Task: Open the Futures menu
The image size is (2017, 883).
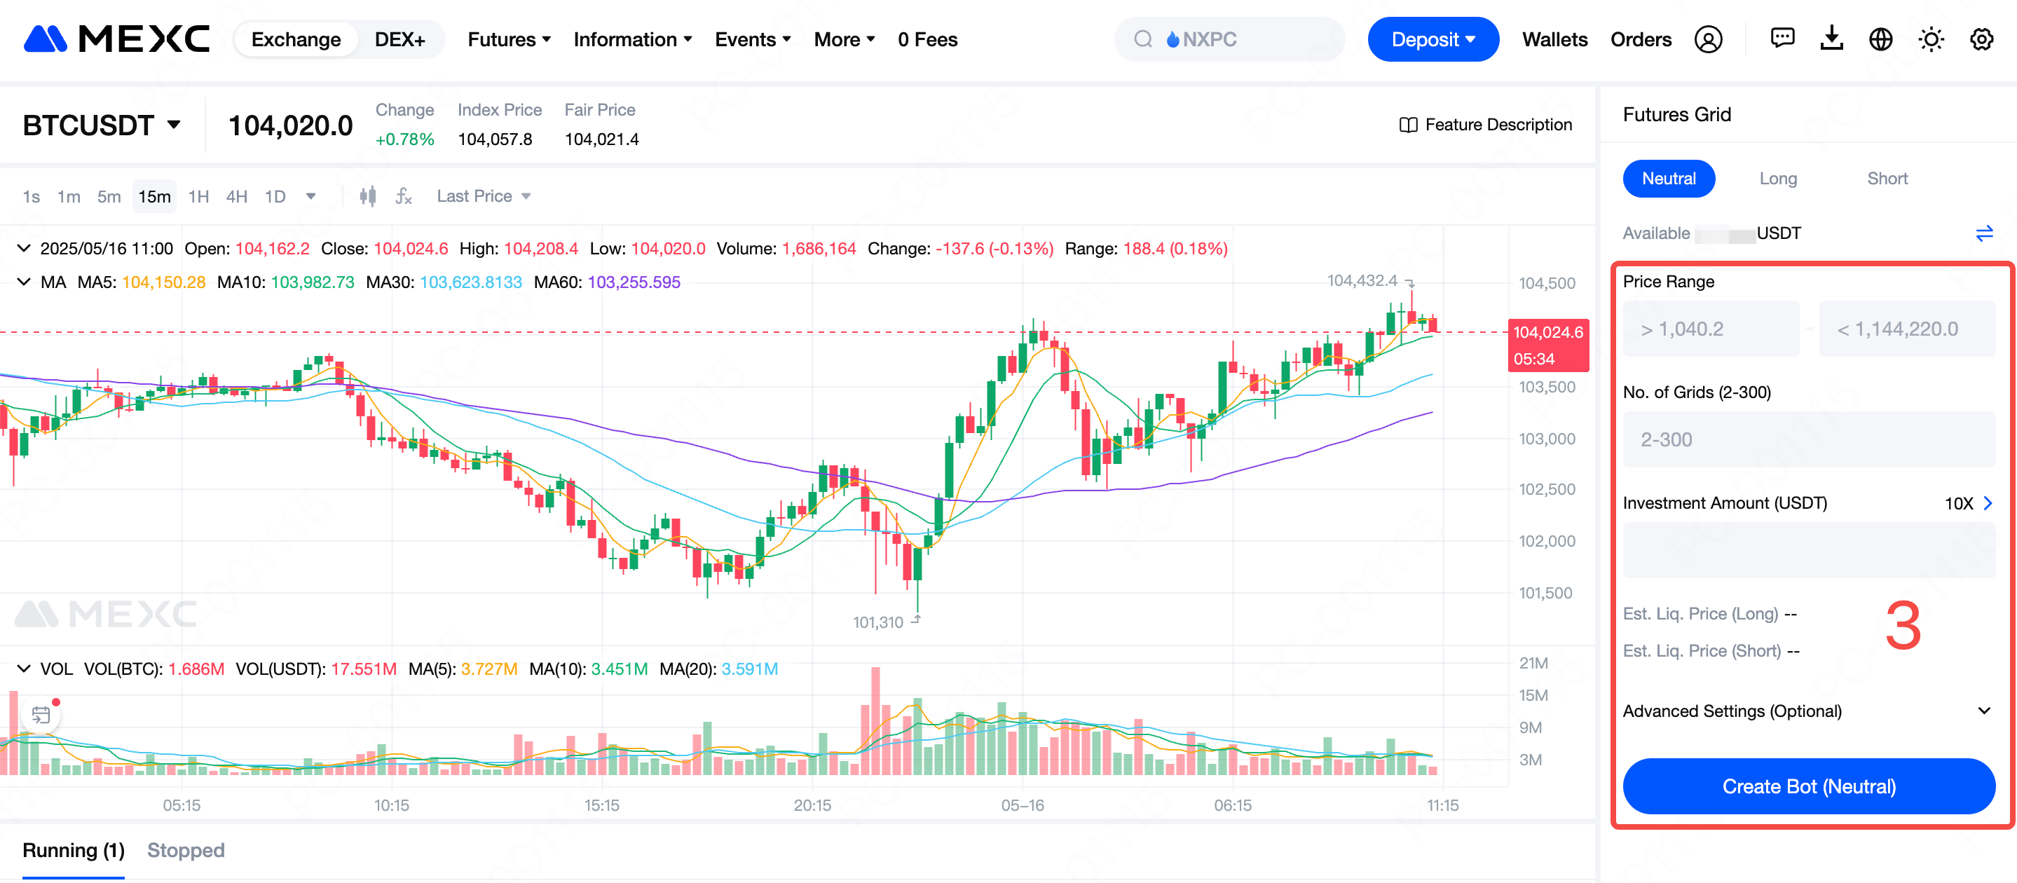Action: point(509,39)
